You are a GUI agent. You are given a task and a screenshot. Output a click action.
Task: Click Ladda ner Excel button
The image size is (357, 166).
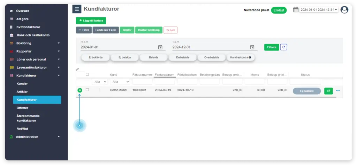[106, 30]
